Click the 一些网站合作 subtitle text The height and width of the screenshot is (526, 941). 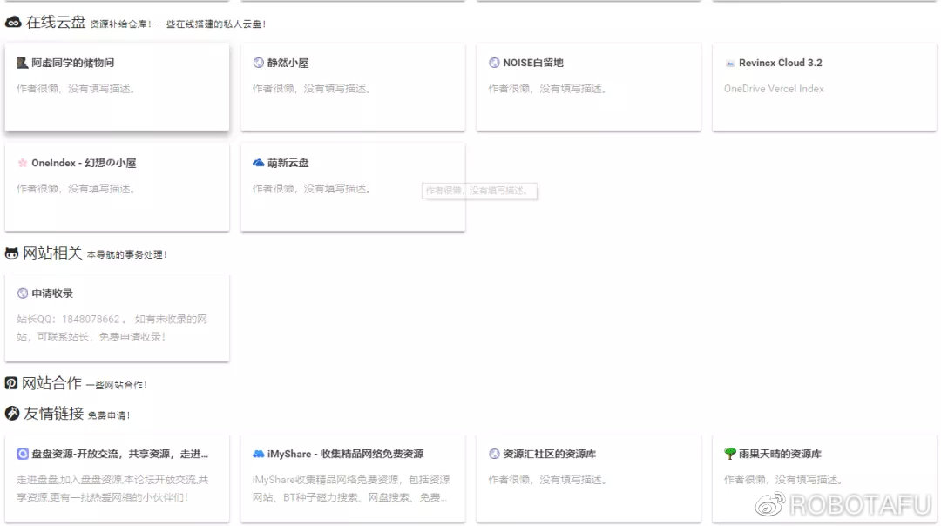click(x=117, y=384)
